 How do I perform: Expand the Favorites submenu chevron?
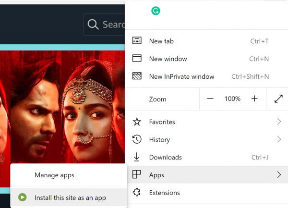click(279, 122)
